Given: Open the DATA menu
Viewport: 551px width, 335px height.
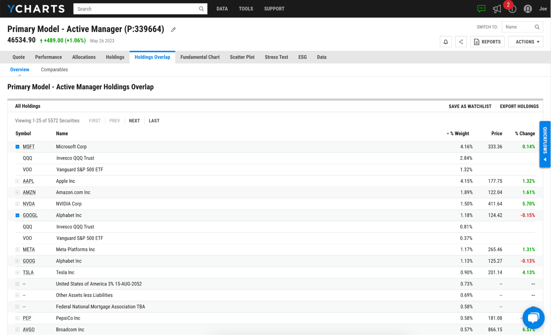Looking at the screenshot, I should point(222,9).
